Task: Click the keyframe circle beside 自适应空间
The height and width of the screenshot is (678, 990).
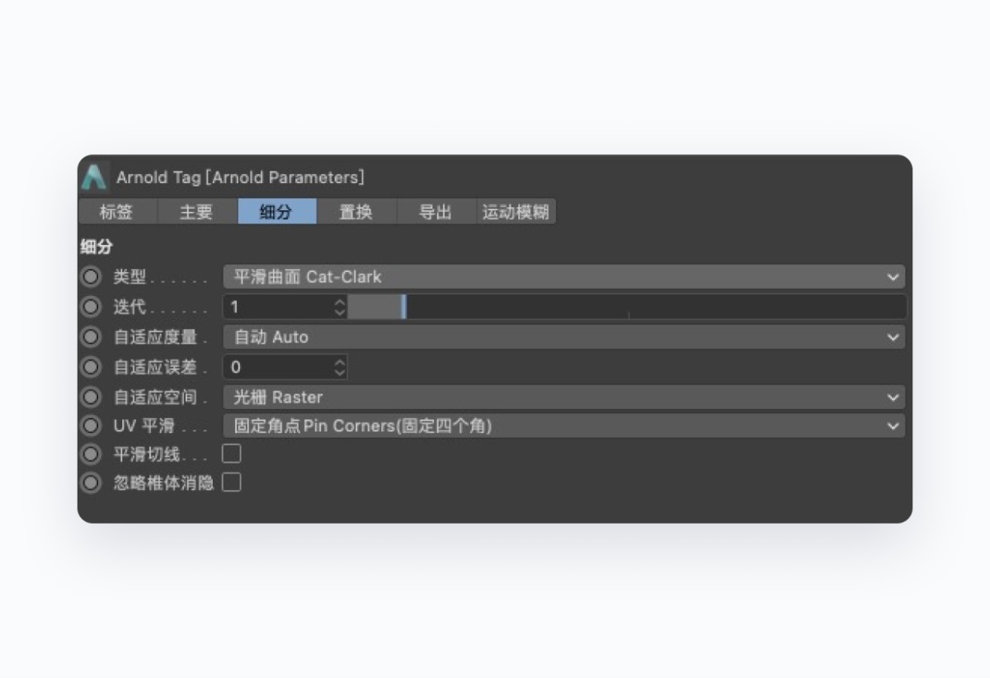Action: pos(90,397)
